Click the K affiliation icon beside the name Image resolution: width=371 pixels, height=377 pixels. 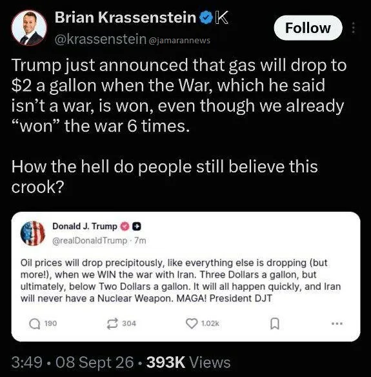(x=221, y=17)
